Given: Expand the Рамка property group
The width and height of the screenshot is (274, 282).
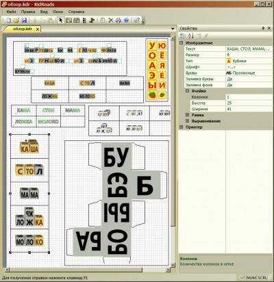Looking at the screenshot, I should click(x=187, y=115).
